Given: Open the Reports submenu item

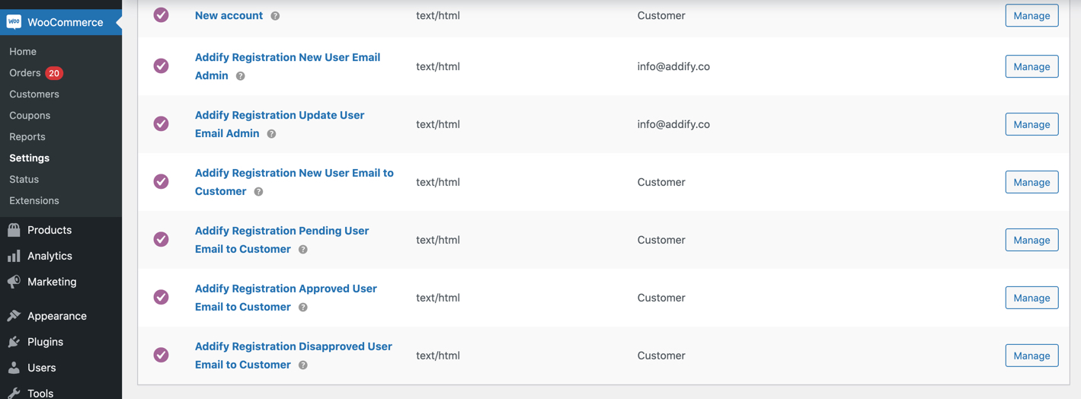Looking at the screenshot, I should point(27,137).
